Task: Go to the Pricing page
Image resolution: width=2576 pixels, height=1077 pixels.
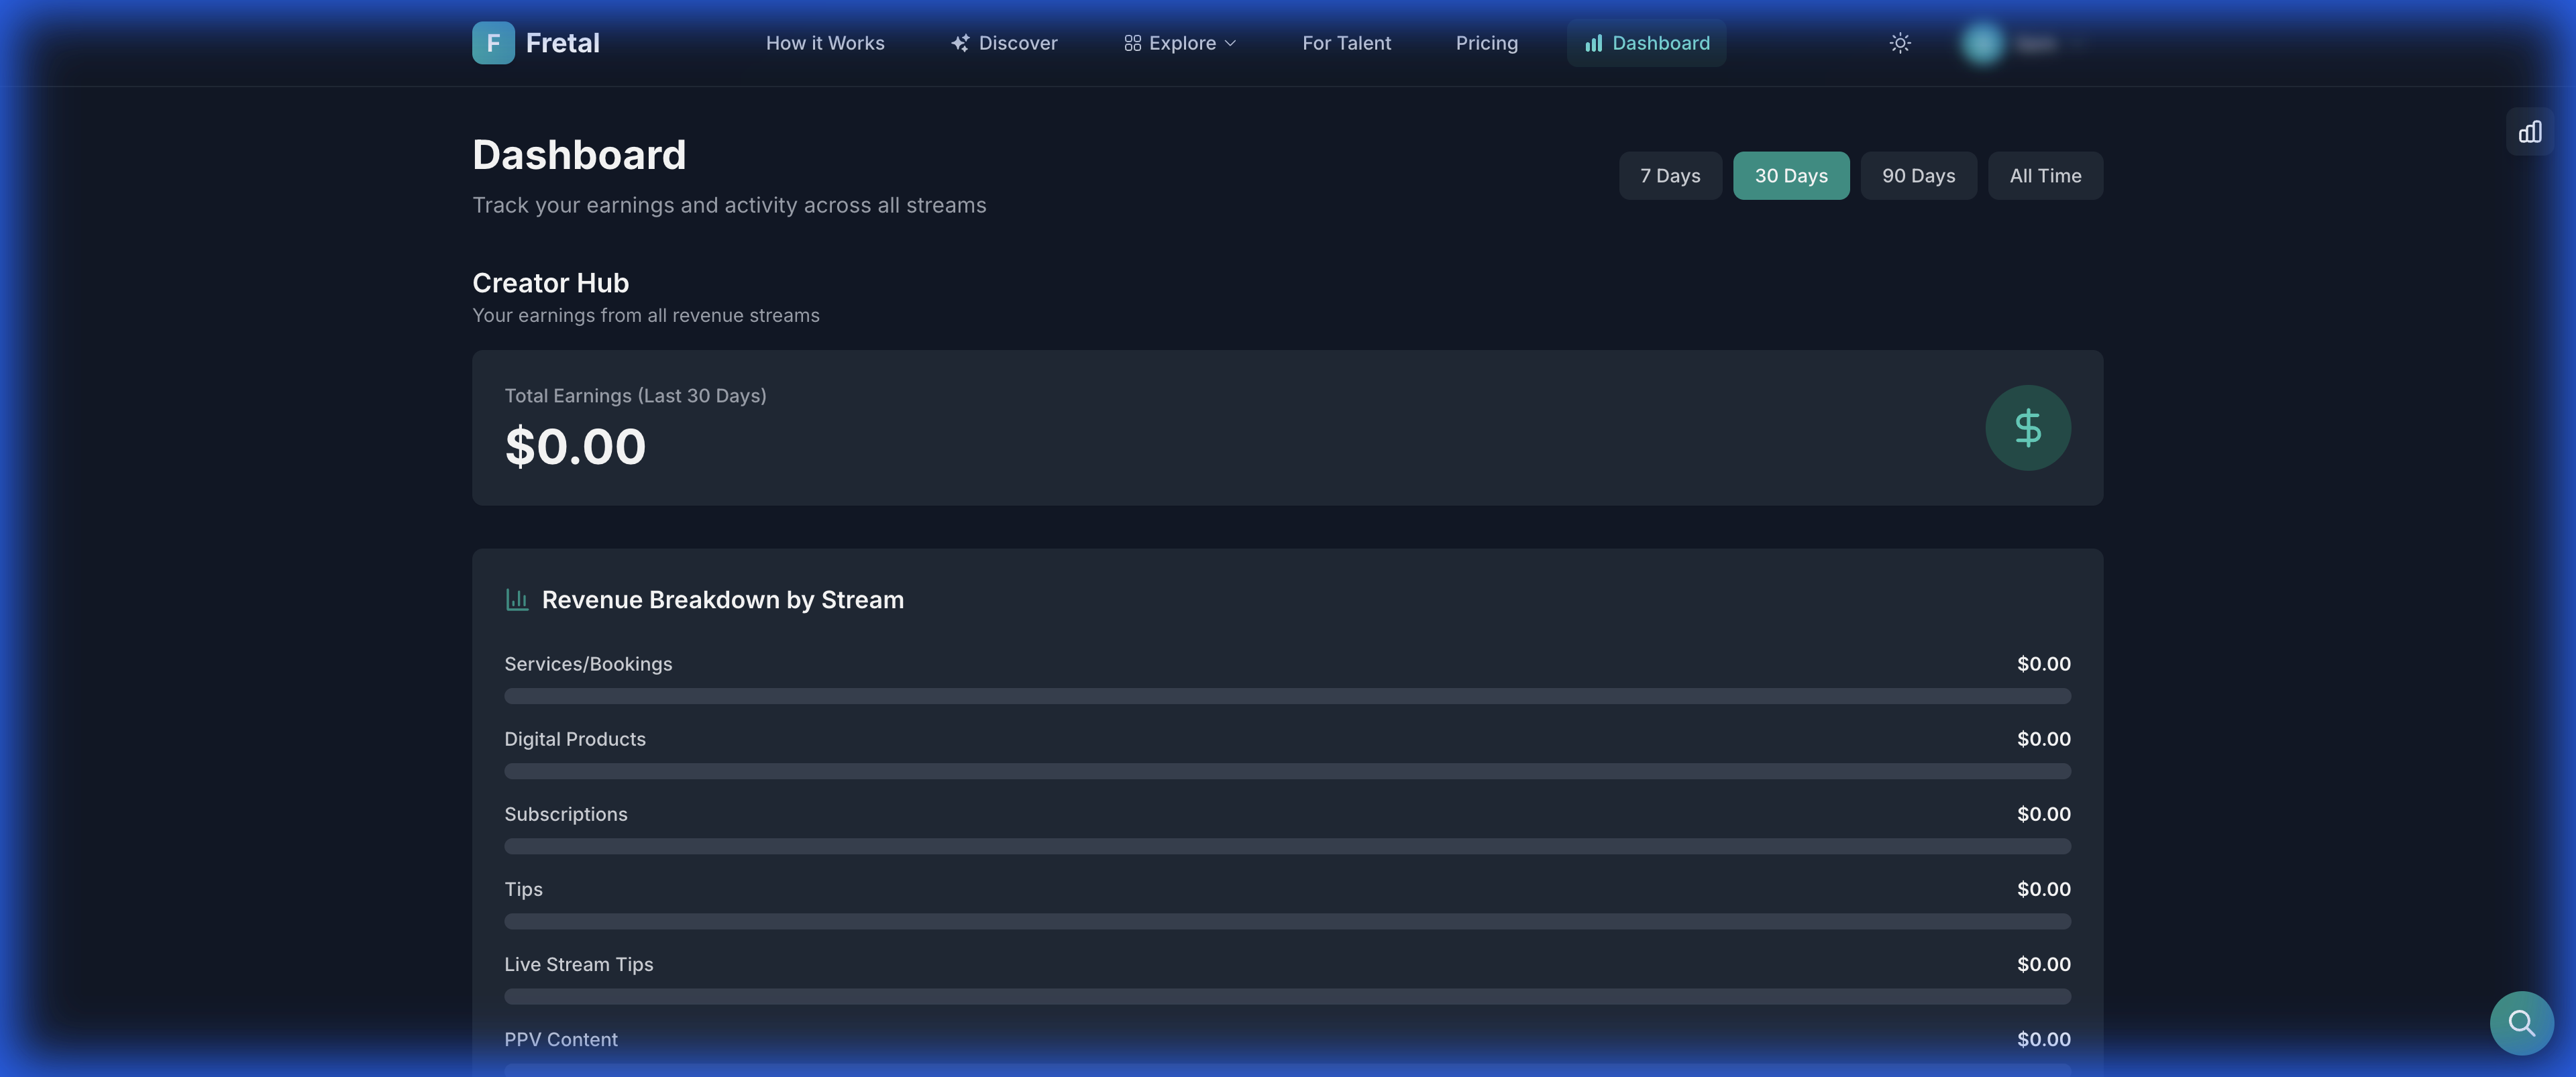Action: (1486, 43)
